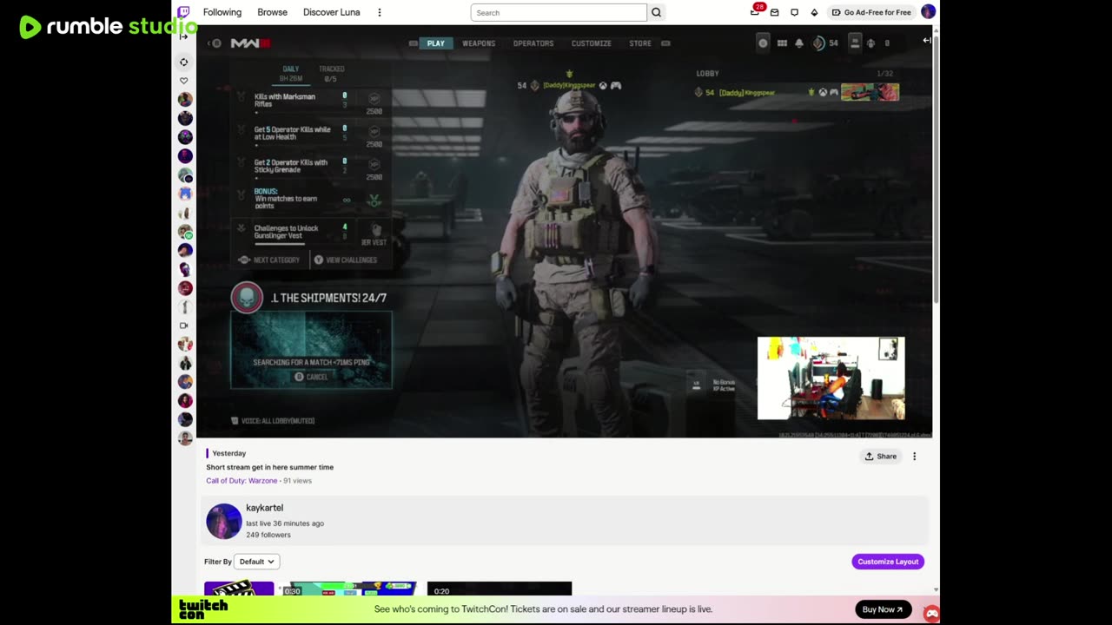1112x625 pixels.
Task: Open the Following tab
Action: [x=222, y=12]
